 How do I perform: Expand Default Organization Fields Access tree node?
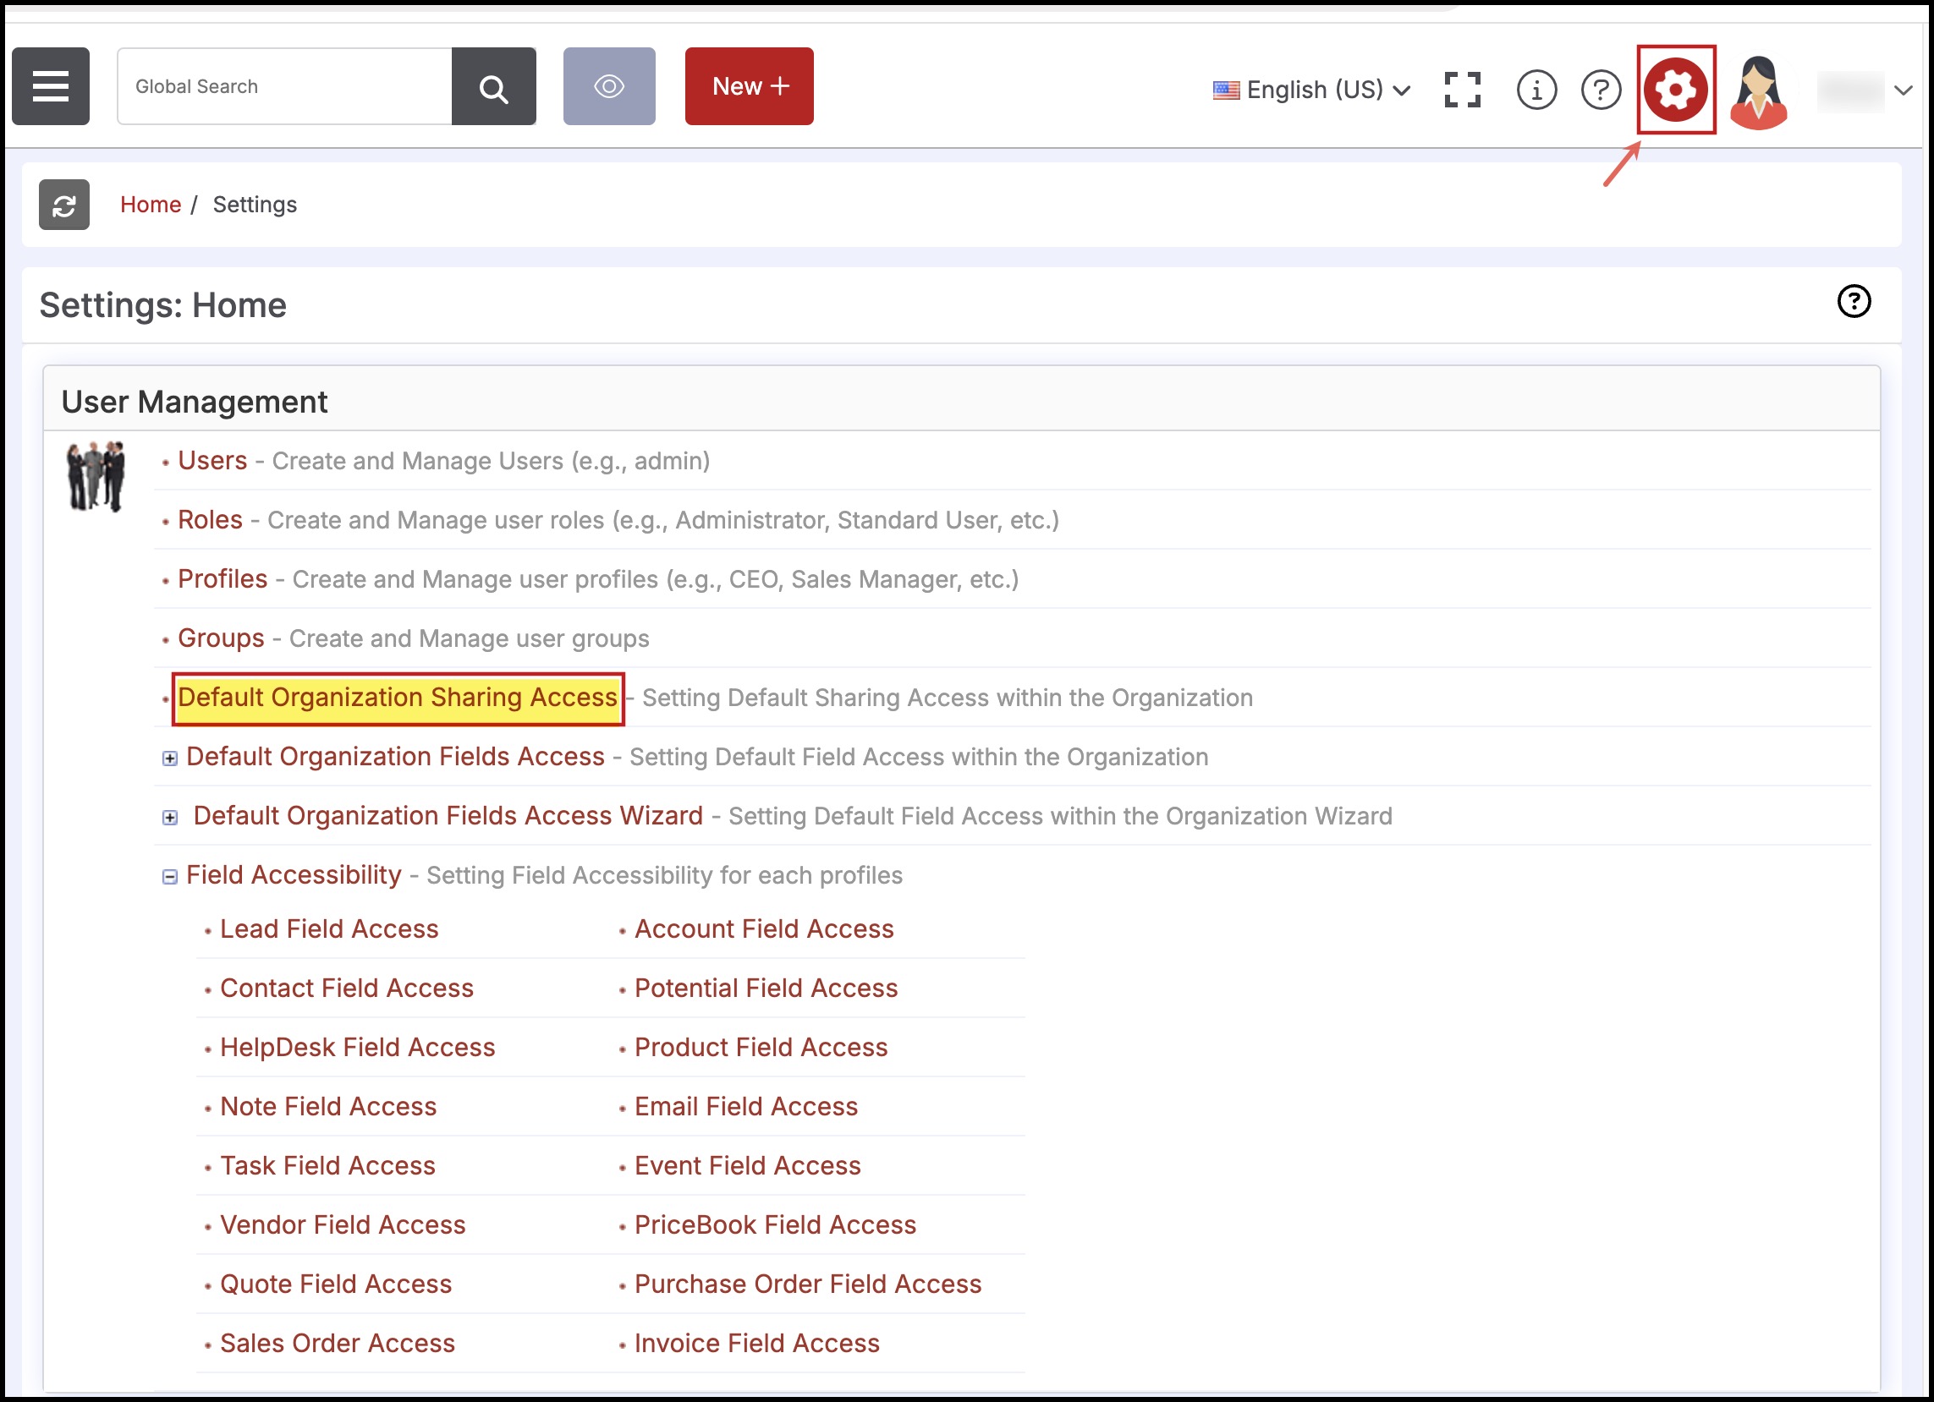[x=170, y=758]
